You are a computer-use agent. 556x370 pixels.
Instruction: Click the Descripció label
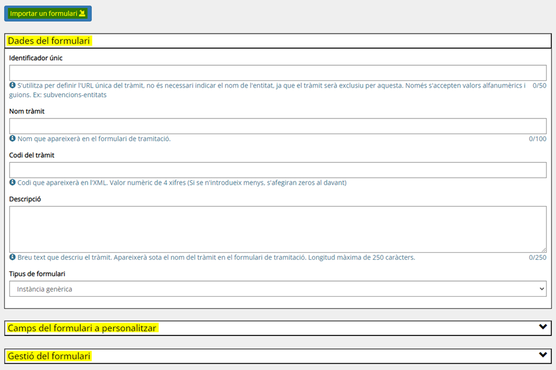tap(25, 199)
